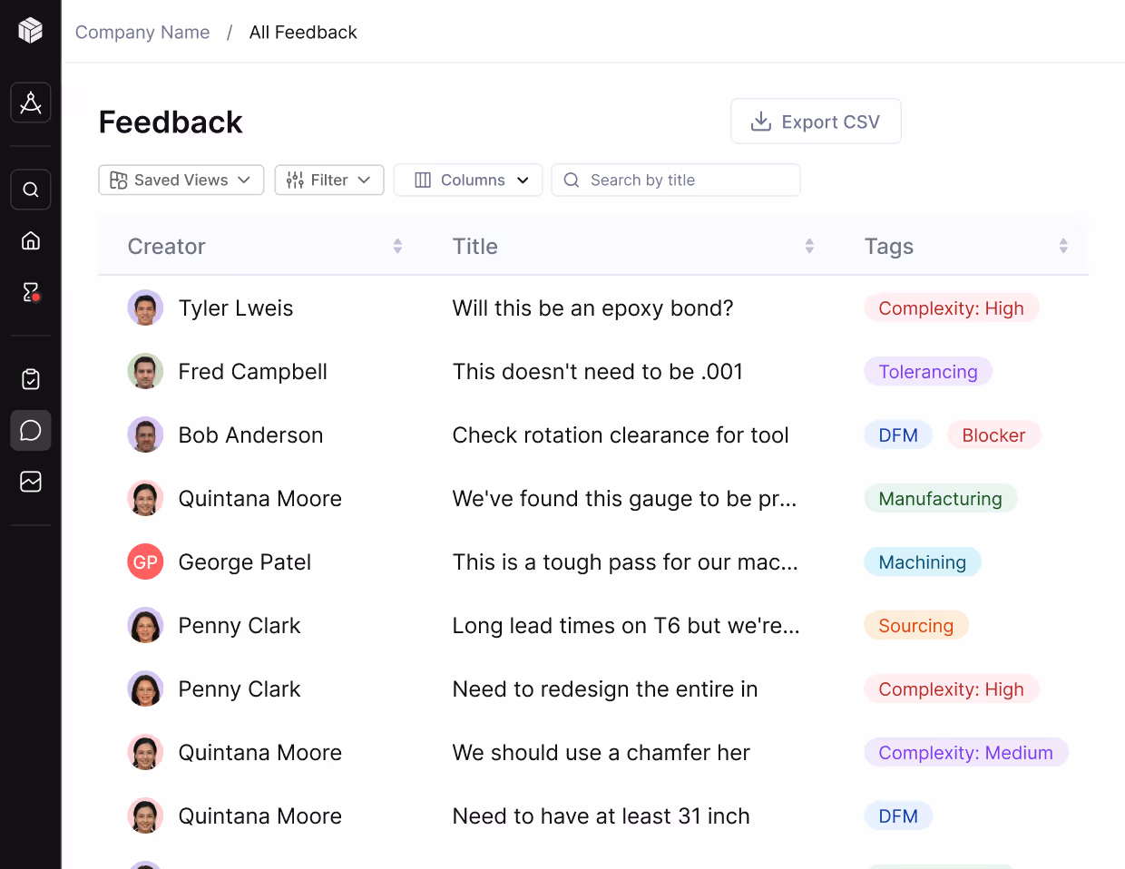Open the hourglass notifications icon with red badge
Image resolution: width=1125 pixels, height=869 pixels.
click(30, 290)
